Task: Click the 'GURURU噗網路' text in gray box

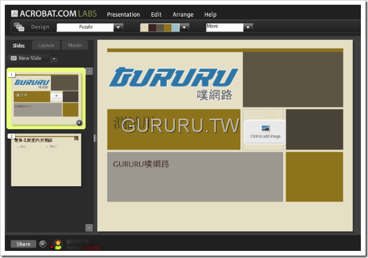Action: pos(141,164)
